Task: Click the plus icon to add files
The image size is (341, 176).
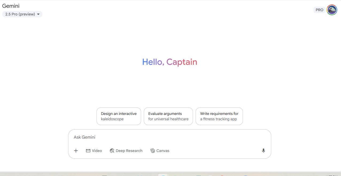Action: [76, 151]
